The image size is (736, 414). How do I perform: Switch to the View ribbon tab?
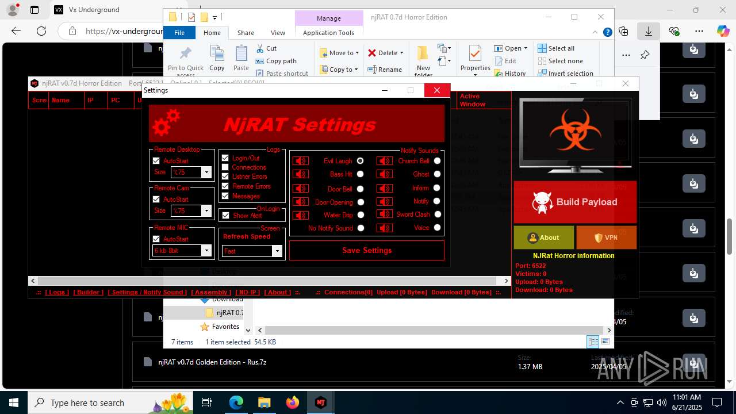[x=278, y=33]
